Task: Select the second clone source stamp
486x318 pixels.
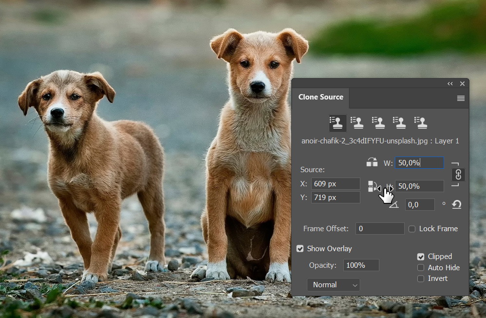Action: pyautogui.click(x=358, y=123)
